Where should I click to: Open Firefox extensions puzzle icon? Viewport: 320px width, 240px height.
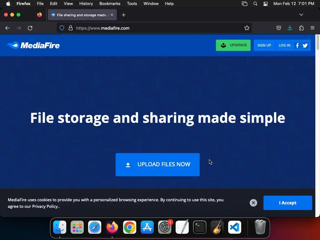tap(301, 28)
